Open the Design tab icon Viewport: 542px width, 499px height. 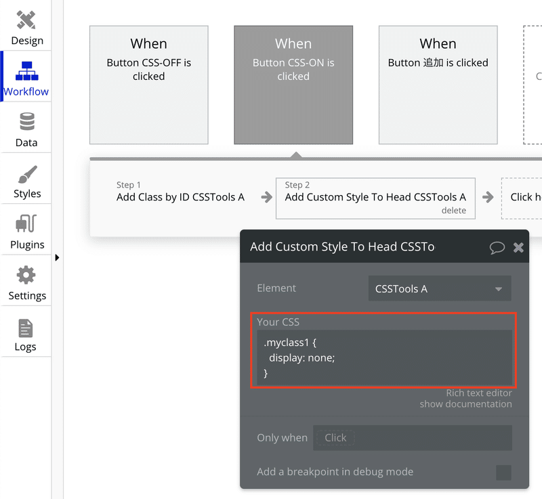click(26, 20)
